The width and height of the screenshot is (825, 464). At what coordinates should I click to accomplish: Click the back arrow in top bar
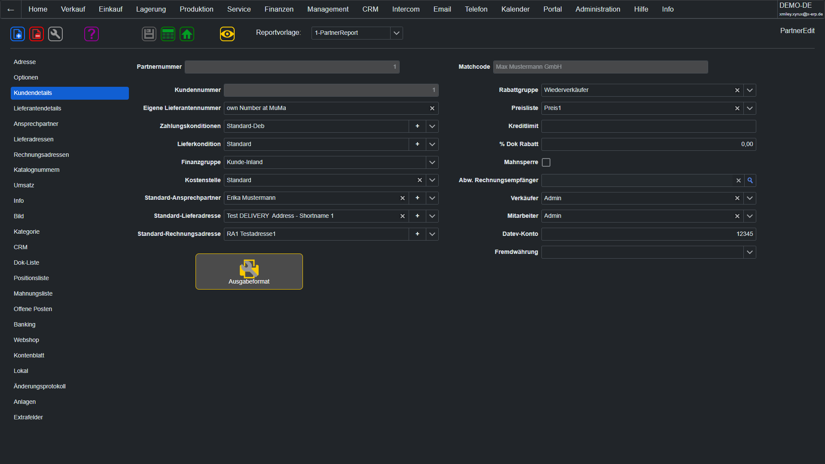[11, 9]
